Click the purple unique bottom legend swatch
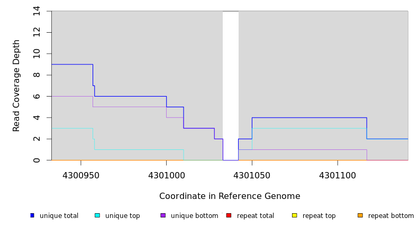This screenshot has height=228, width=419. [163, 215]
